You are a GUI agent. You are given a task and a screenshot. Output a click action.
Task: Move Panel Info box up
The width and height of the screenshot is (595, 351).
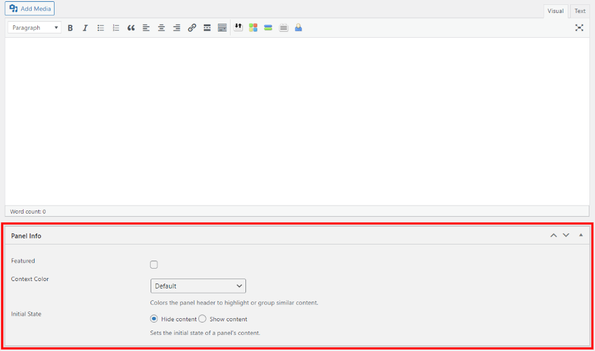click(553, 235)
